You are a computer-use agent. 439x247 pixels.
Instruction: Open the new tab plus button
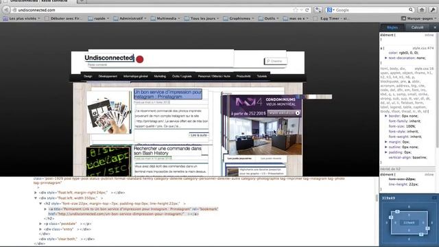82,1
